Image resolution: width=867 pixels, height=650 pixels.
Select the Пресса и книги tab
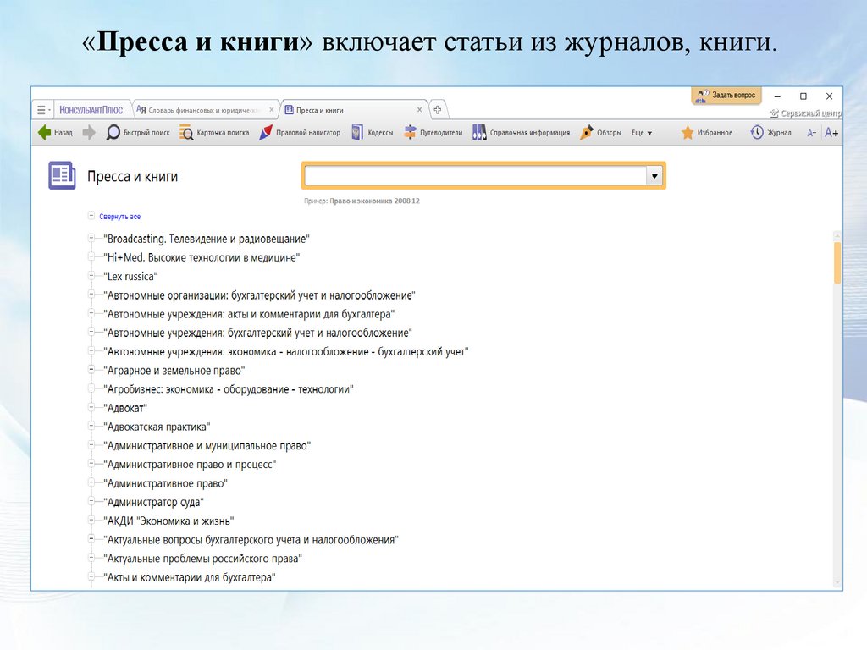tap(354, 110)
